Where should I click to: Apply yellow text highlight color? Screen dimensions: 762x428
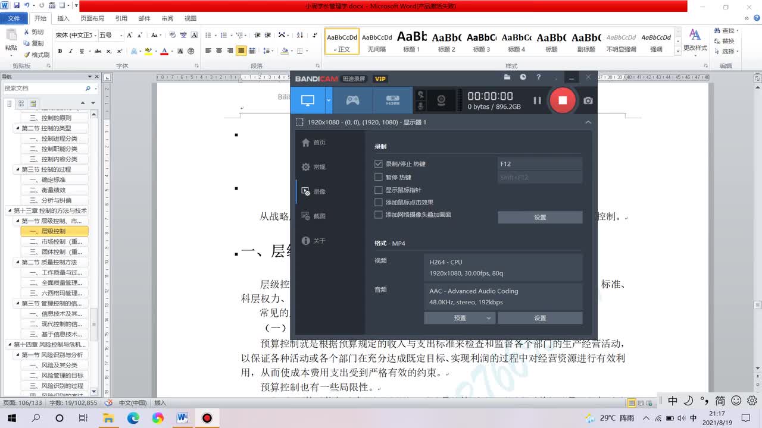(x=149, y=51)
